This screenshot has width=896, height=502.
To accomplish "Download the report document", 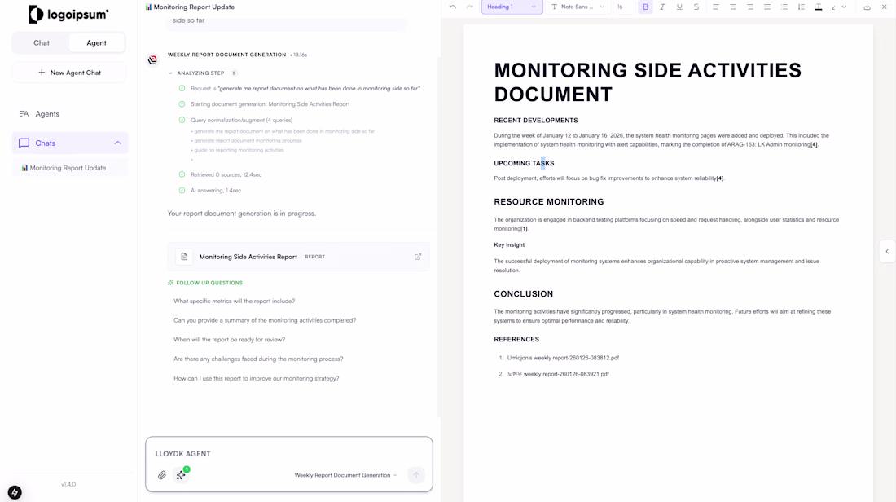I will click(867, 7).
